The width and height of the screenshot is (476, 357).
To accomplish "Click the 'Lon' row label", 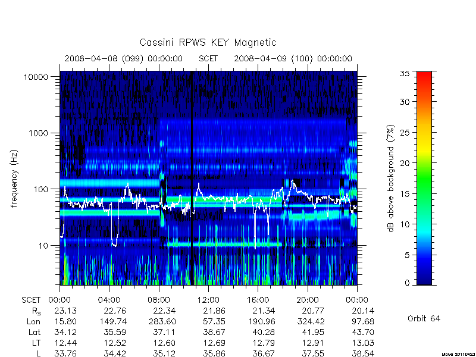I will [x=33, y=321].
